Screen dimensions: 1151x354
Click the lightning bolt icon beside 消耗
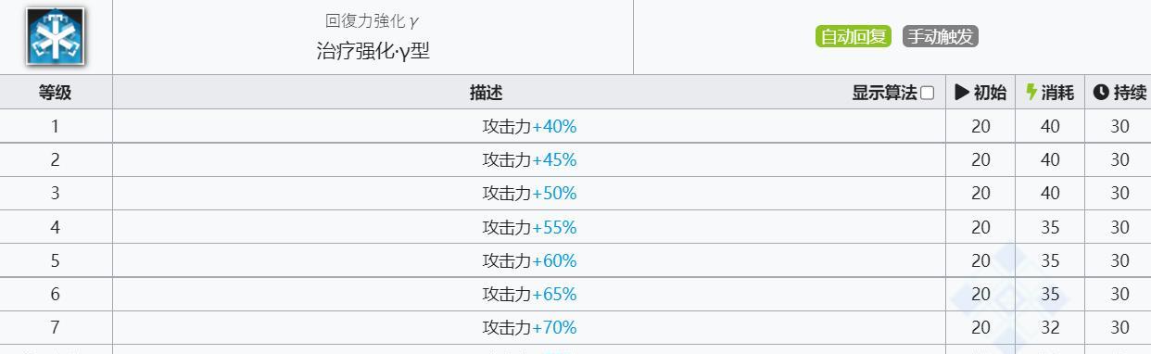coord(1031,93)
